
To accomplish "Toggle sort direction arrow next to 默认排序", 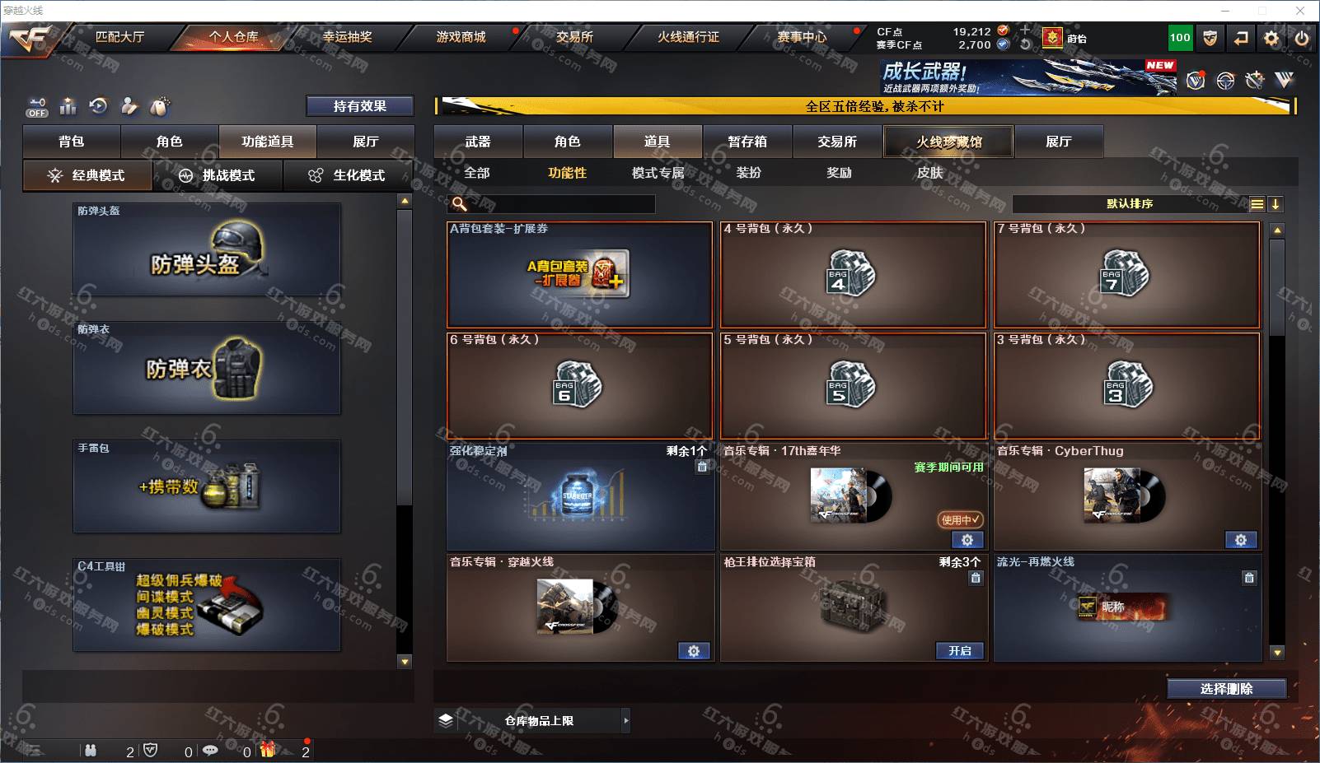I will pos(1276,204).
